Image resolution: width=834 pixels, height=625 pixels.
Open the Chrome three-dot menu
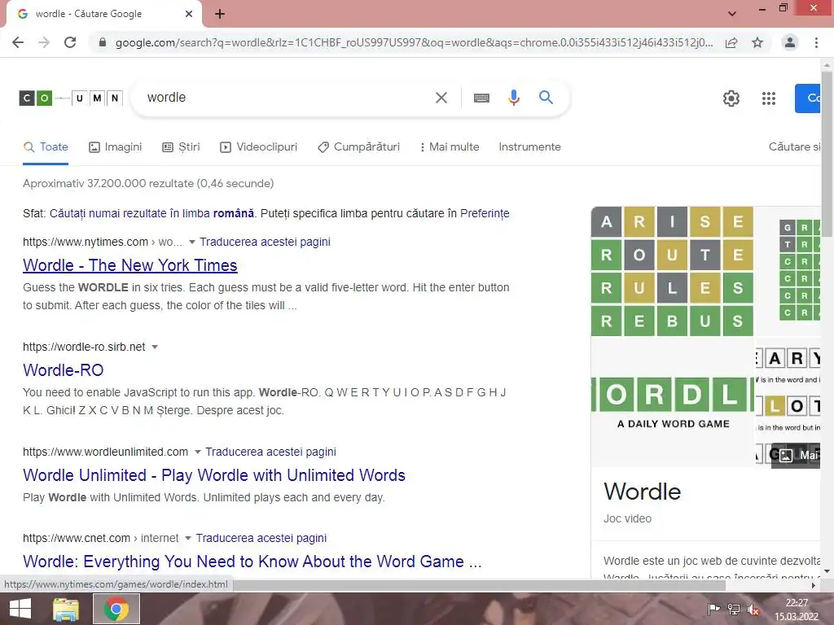click(x=816, y=42)
